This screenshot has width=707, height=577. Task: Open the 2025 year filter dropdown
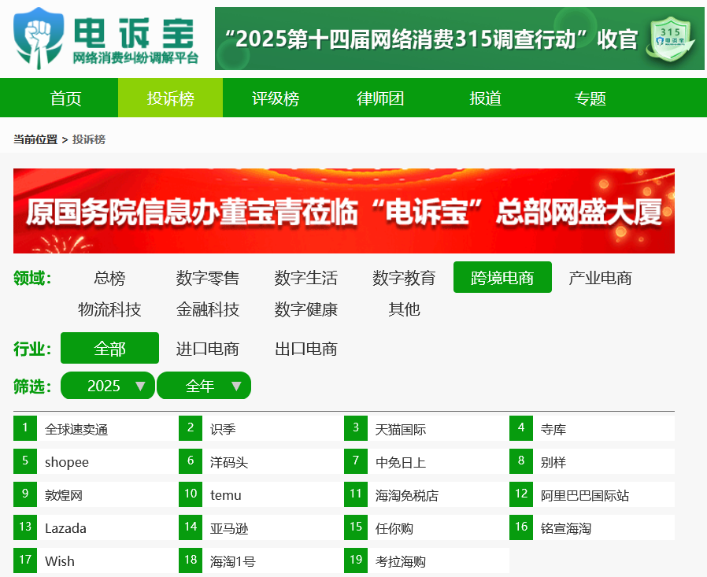click(107, 386)
